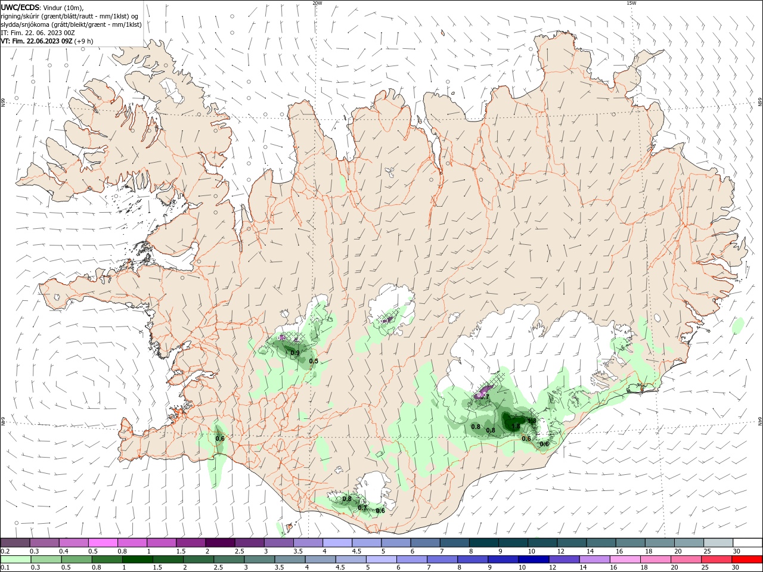
Task: Click the grey-green 3 swatch in the rain scale
Action: 259,559
